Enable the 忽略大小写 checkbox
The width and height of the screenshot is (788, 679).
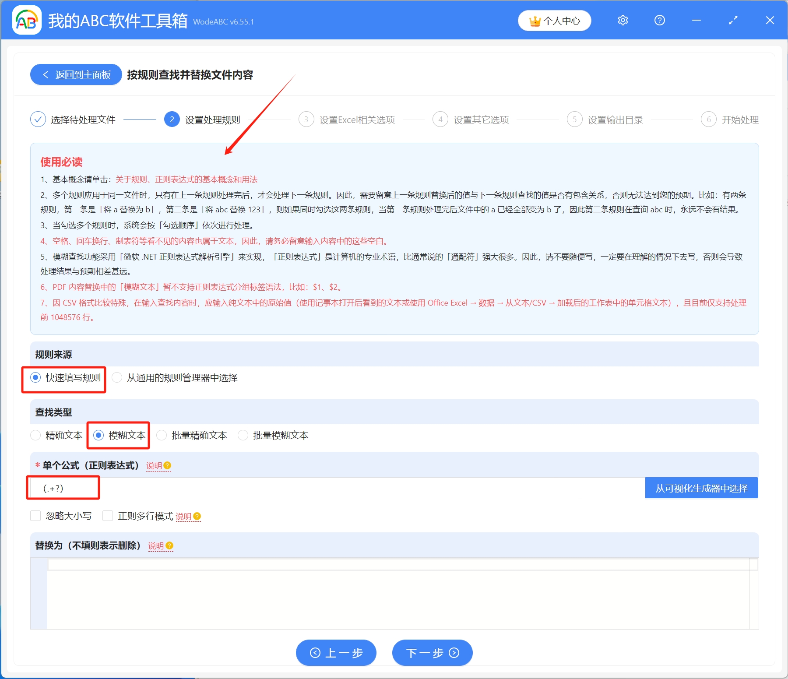[x=35, y=516]
